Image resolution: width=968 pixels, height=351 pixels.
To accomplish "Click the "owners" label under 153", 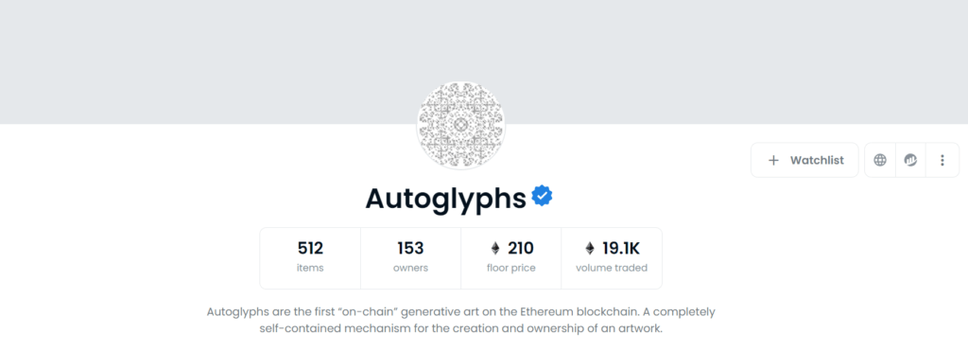I will pyautogui.click(x=410, y=268).
